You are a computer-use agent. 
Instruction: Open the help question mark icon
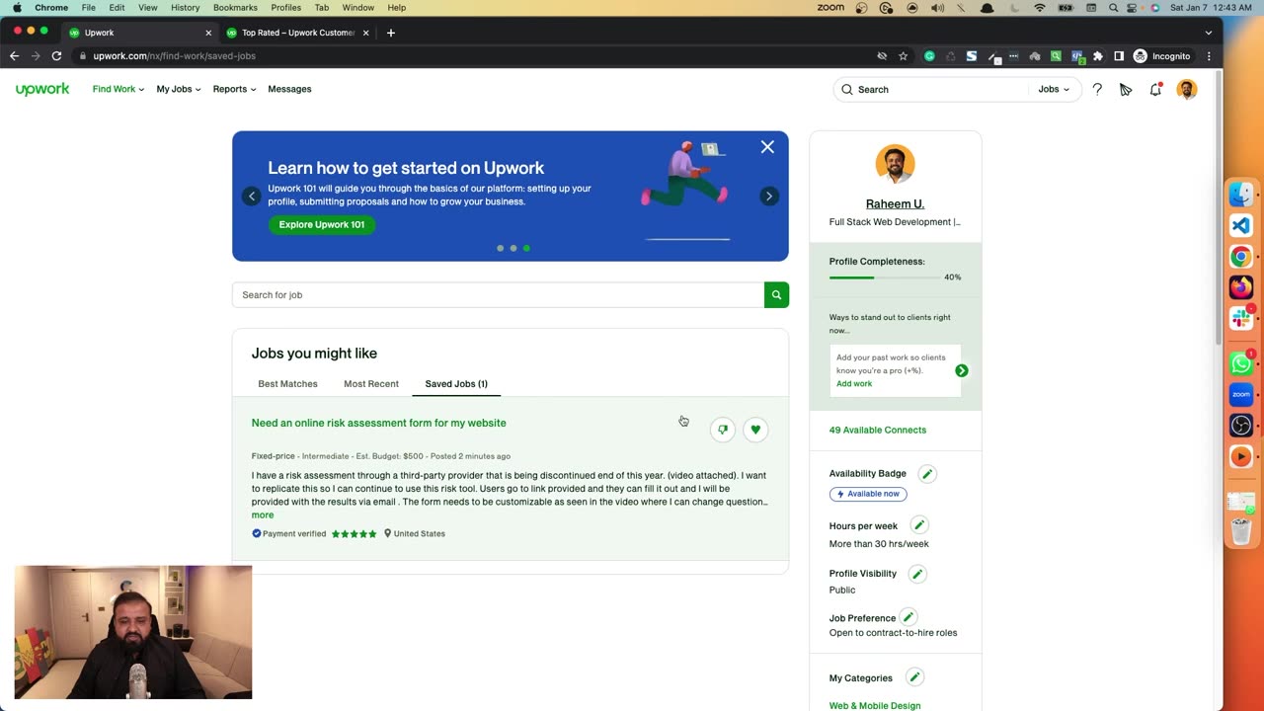pyautogui.click(x=1097, y=89)
